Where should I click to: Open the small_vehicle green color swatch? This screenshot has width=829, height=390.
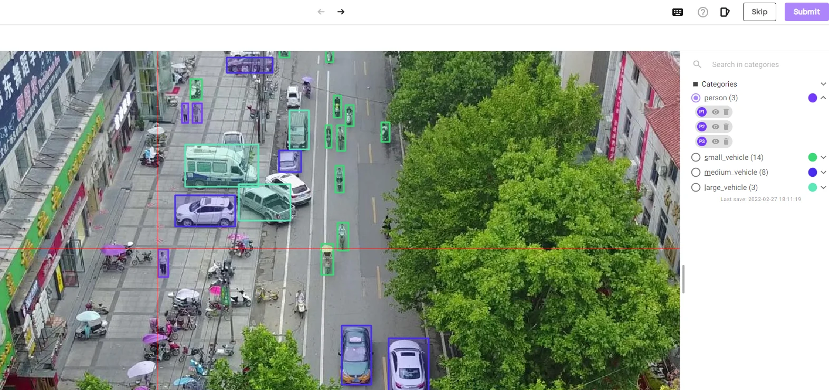click(x=813, y=157)
